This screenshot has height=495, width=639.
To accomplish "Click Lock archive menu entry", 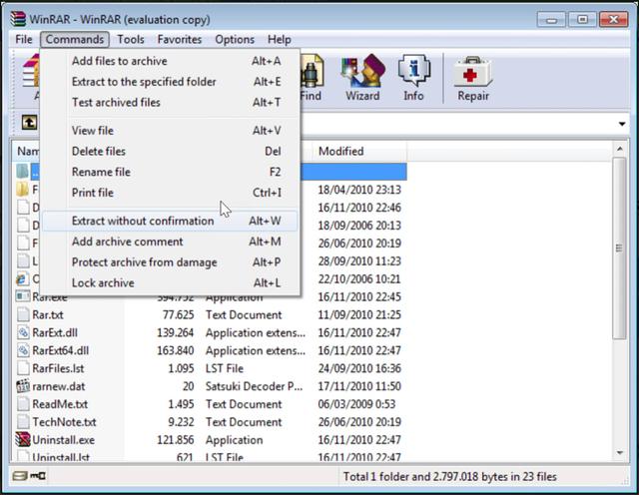I will point(103,283).
